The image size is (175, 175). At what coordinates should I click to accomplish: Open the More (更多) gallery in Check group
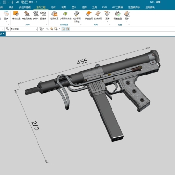(127, 16)
